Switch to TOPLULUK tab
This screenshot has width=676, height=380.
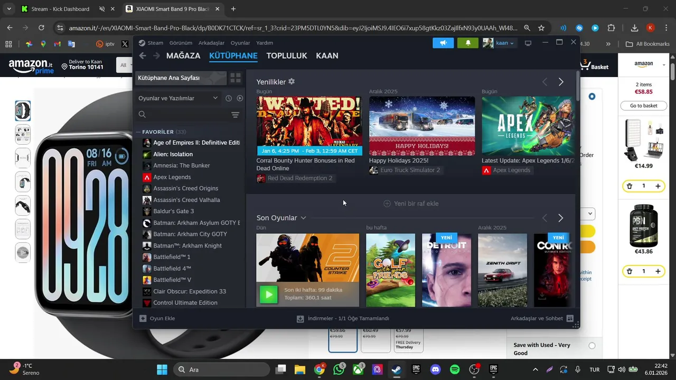287,55
